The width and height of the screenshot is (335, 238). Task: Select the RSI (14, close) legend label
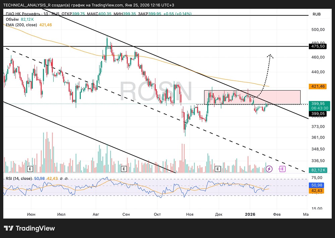(x=18, y=178)
